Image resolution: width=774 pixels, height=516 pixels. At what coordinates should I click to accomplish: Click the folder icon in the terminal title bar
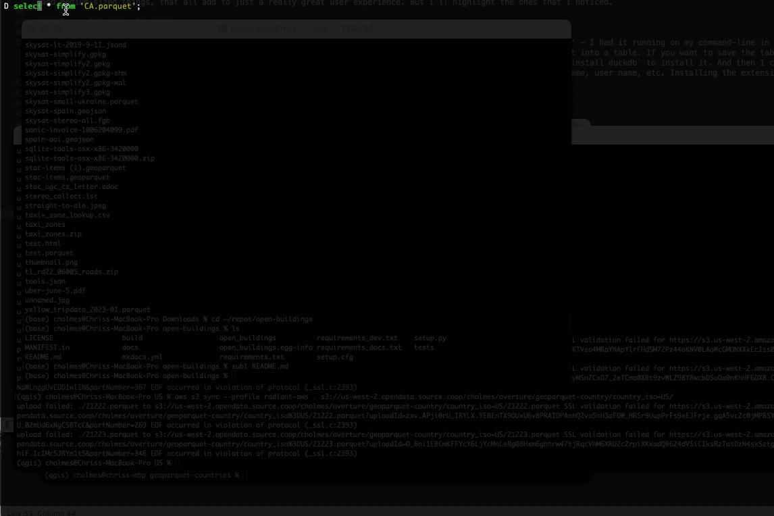223,28
